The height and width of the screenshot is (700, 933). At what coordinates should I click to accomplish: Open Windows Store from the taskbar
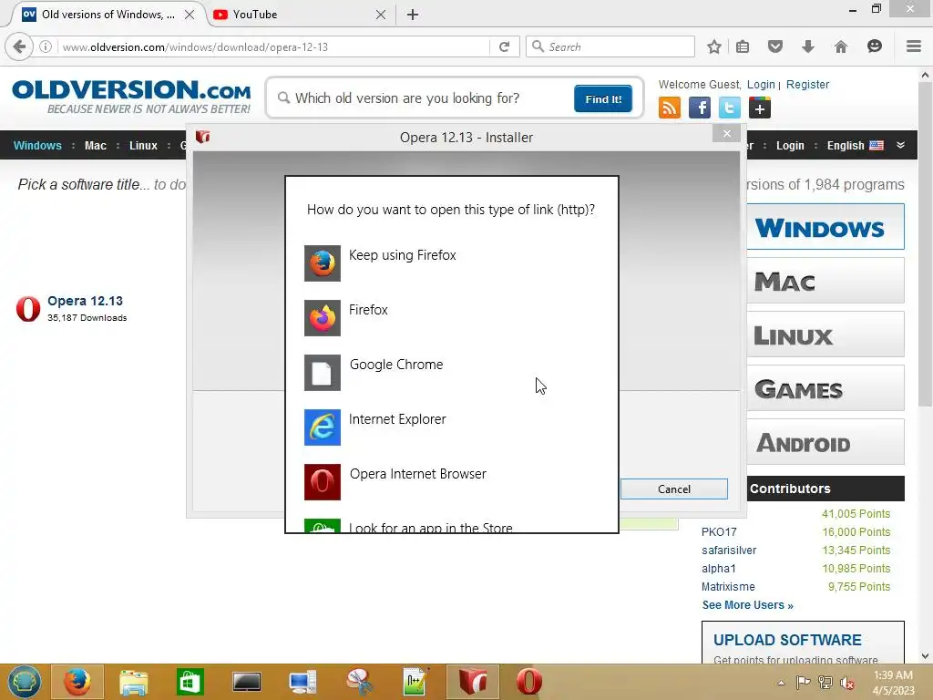[x=190, y=682]
